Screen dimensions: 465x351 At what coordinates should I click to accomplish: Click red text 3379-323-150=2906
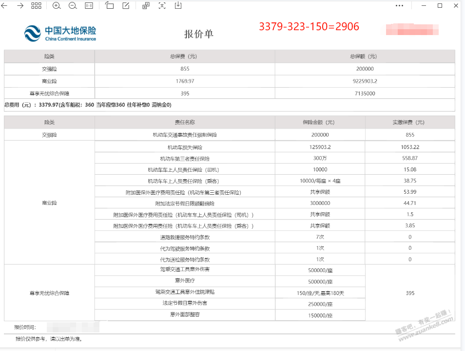tap(309, 27)
